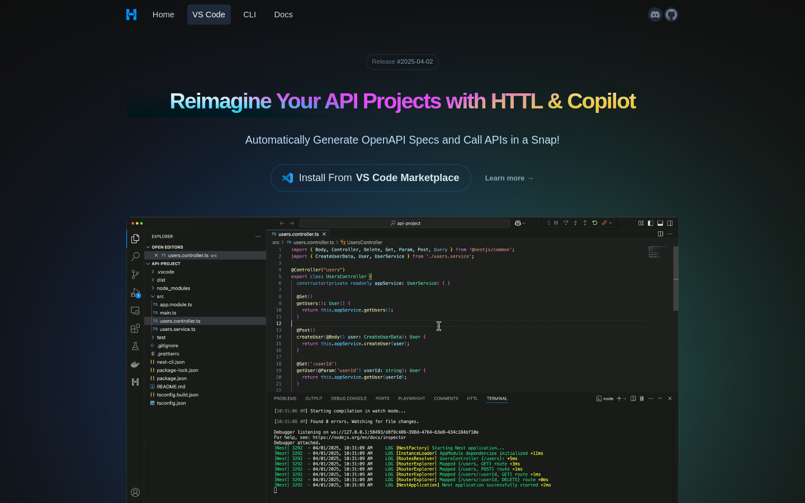Expand the node_modules folder
This screenshot has height=503, width=805.
pos(153,288)
